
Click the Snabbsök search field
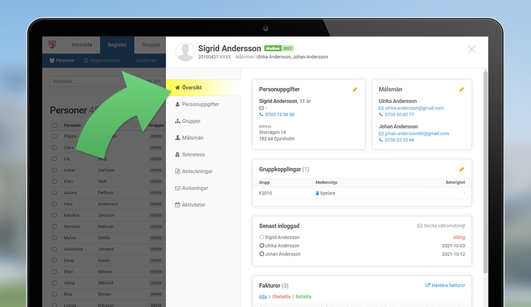[x=95, y=81]
